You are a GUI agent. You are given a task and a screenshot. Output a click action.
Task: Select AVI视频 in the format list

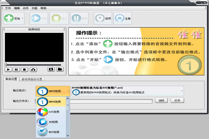51,112
